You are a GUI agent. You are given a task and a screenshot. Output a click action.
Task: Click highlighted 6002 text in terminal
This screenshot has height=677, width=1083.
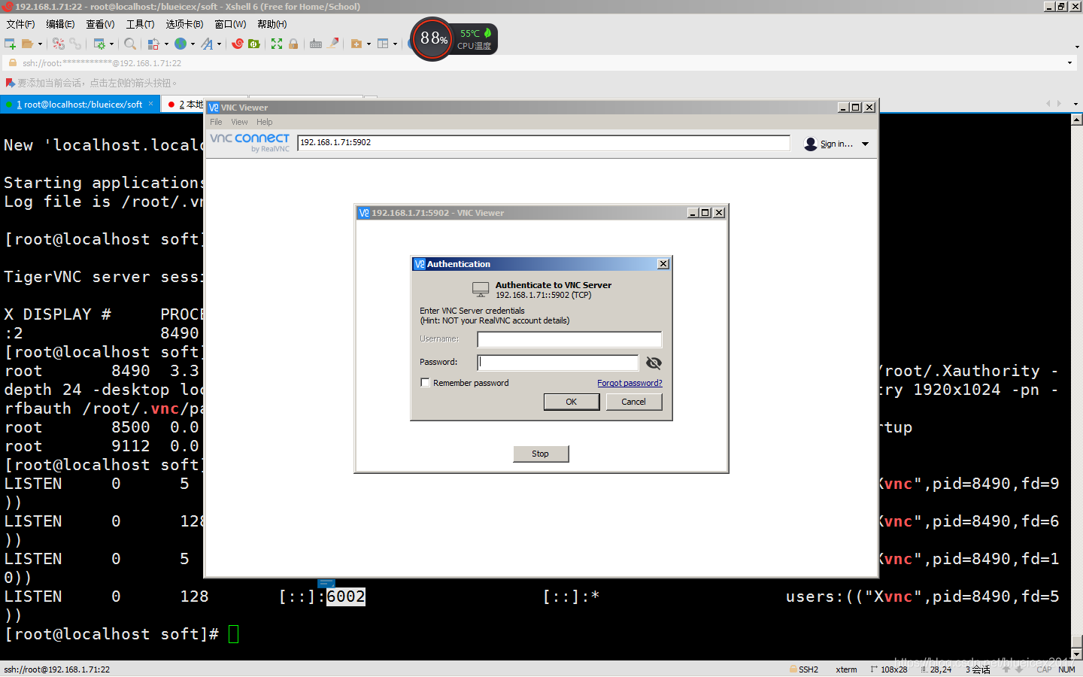346,597
